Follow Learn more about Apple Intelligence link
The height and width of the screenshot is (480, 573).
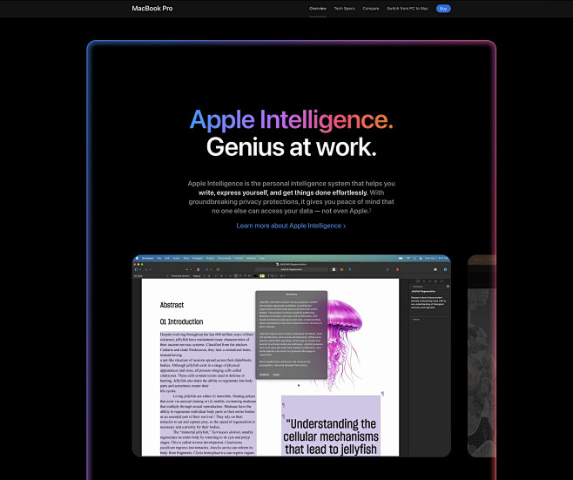(x=291, y=226)
